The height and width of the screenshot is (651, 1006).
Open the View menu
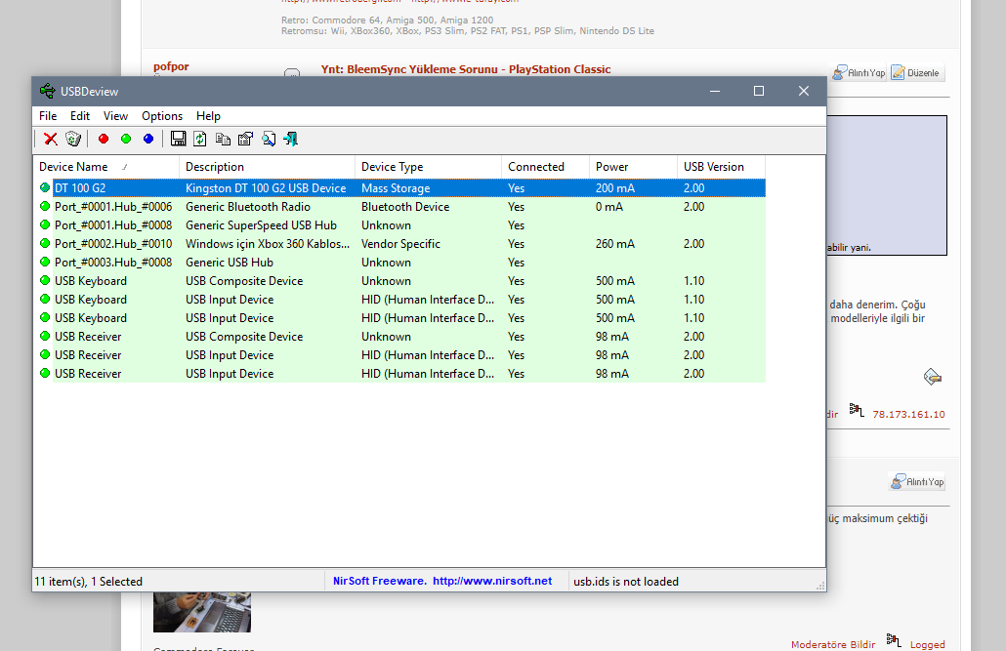coord(115,116)
